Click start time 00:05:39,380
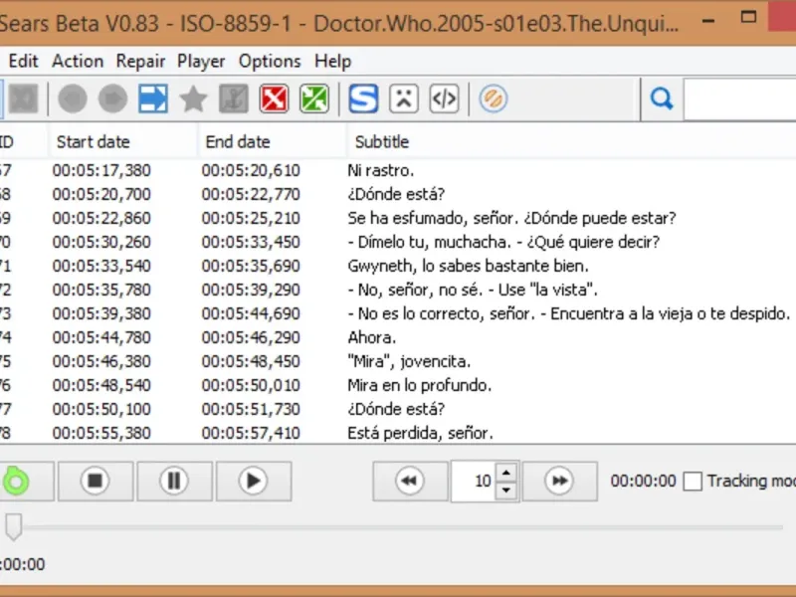The width and height of the screenshot is (796, 597). pos(101,313)
